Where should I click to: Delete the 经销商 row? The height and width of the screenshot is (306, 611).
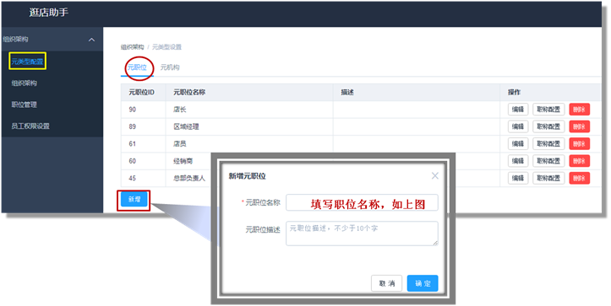click(580, 160)
